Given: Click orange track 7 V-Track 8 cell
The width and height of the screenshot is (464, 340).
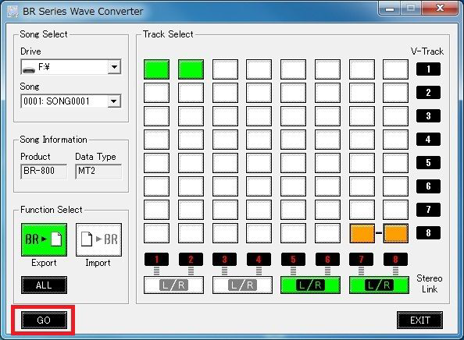Looking at the screenshot, I should (x=362, y=233).
